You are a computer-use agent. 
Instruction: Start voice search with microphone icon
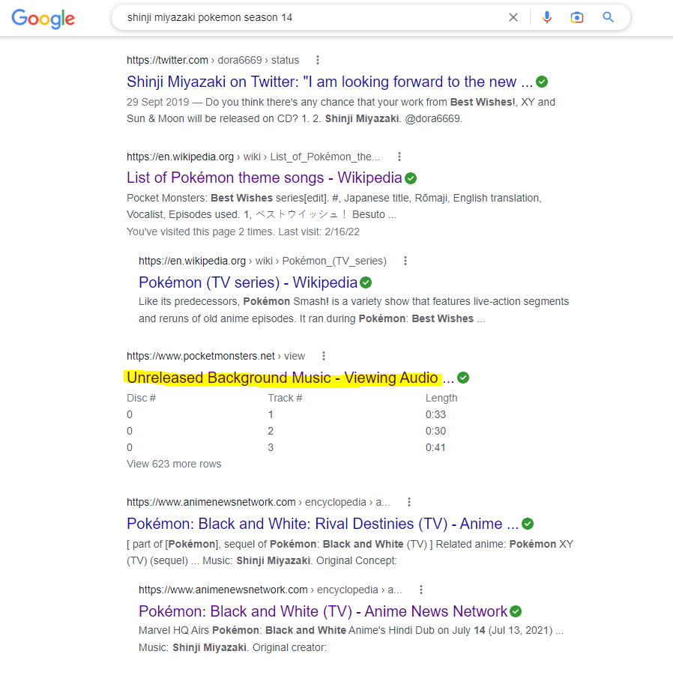(547, 17)
